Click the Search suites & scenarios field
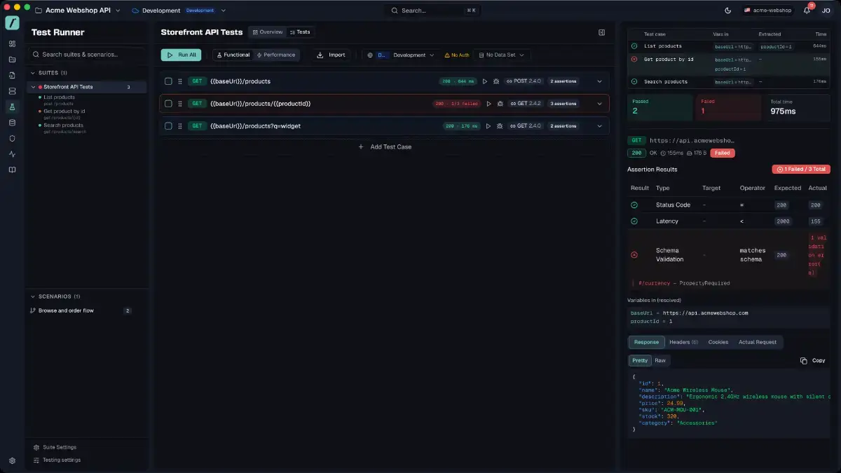The image size is (841, 473). (87, 54)
